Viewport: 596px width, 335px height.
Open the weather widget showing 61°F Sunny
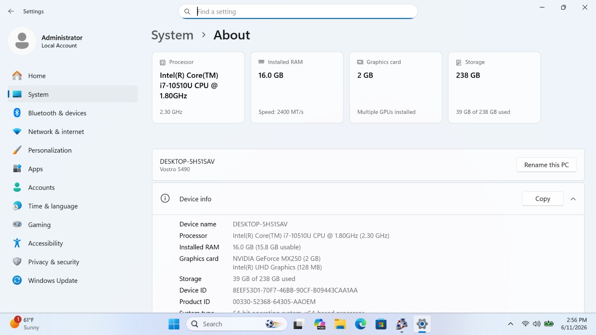(25, 323)
